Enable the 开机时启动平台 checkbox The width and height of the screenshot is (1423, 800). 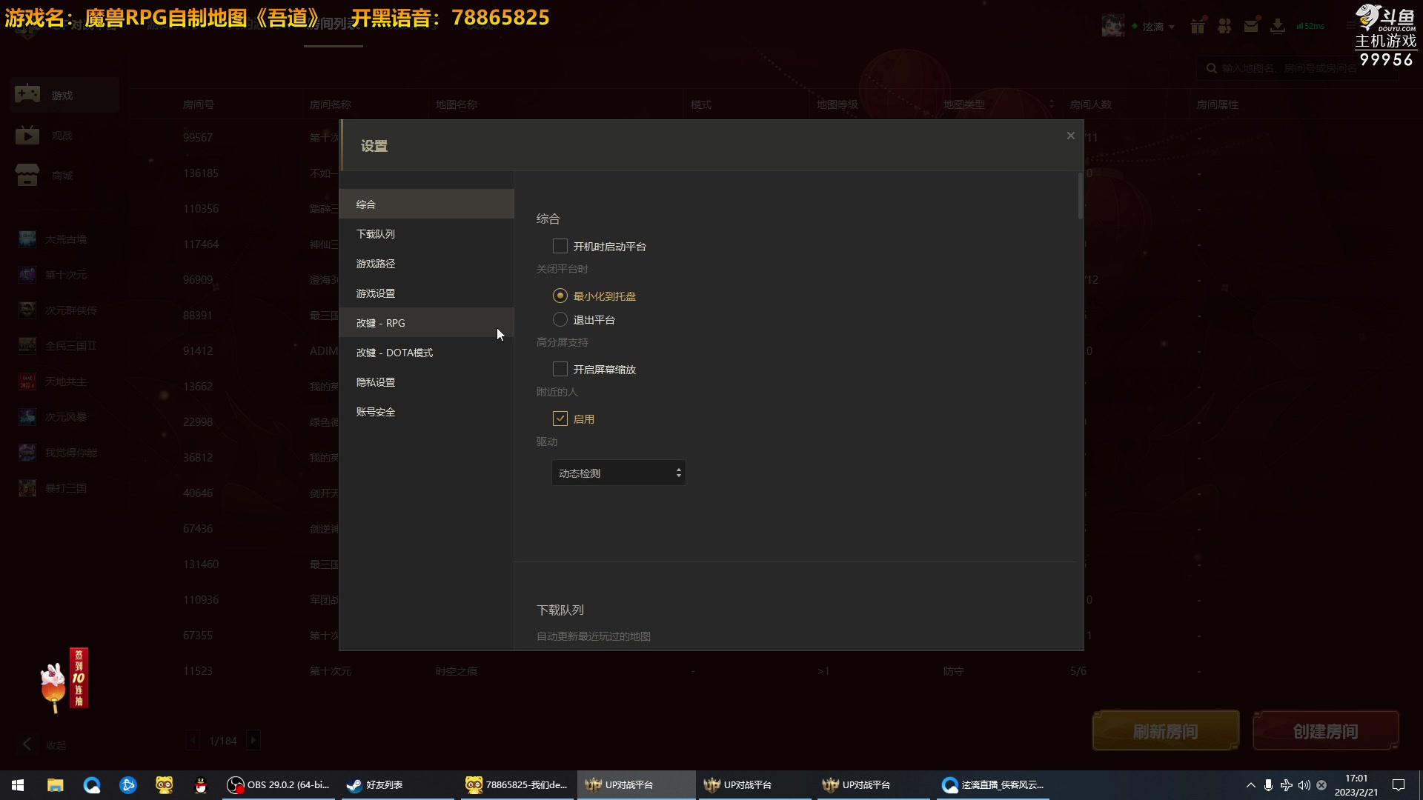click(560, 245)
